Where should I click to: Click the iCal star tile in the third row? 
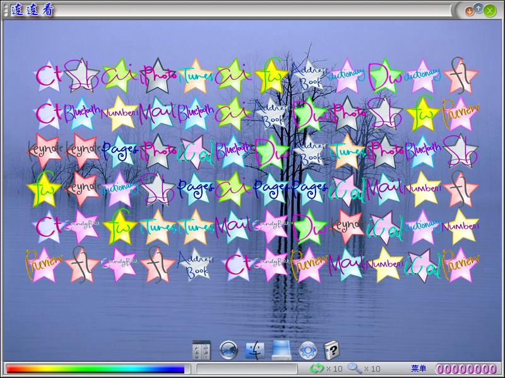(x=196, y=151)
